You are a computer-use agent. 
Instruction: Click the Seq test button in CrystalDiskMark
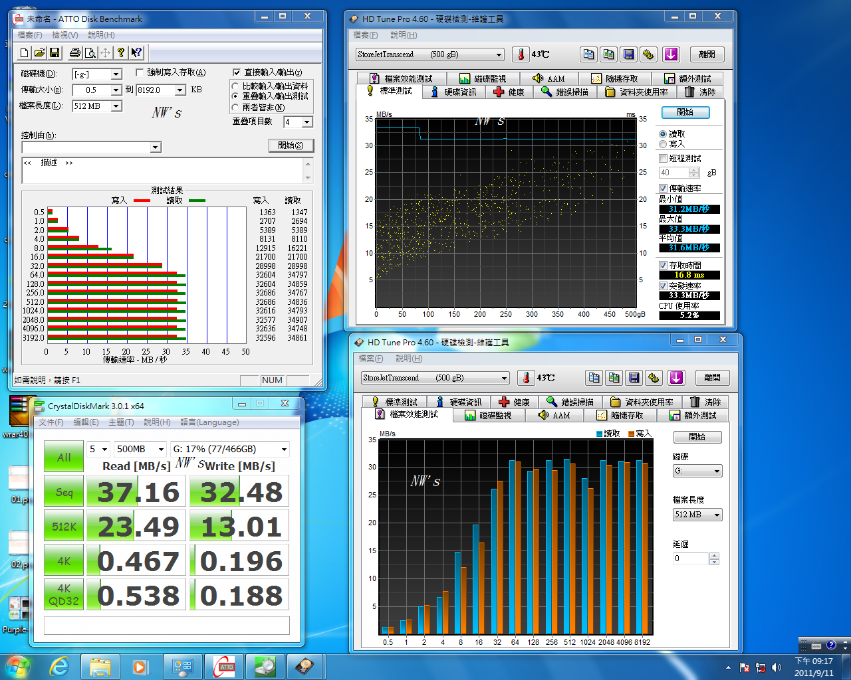pyautogui.click(x=64, y=492)
